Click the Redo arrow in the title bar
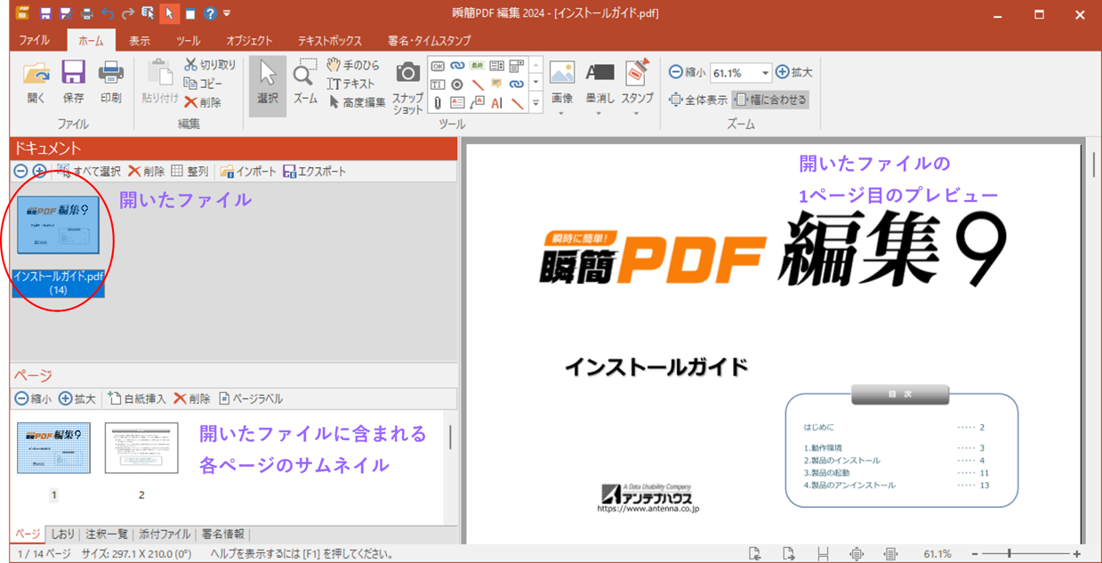 point(128,13)
